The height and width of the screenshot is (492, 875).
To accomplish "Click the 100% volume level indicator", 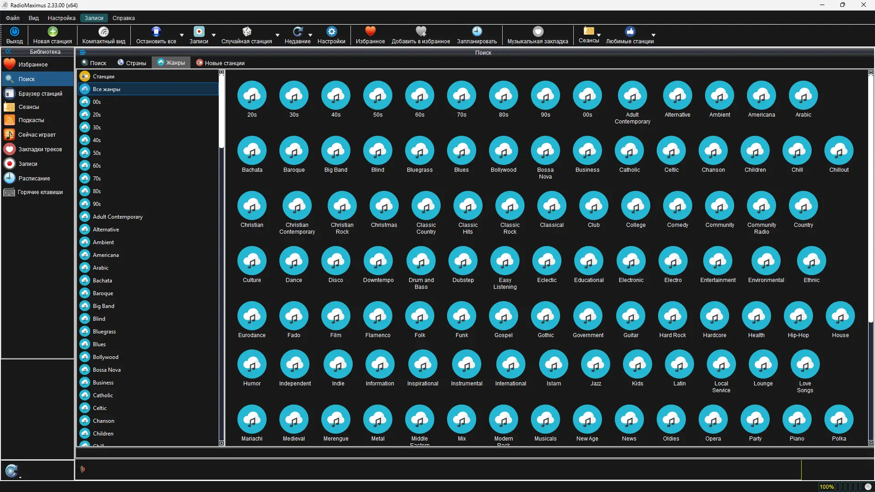I will [x=826, y=487].
